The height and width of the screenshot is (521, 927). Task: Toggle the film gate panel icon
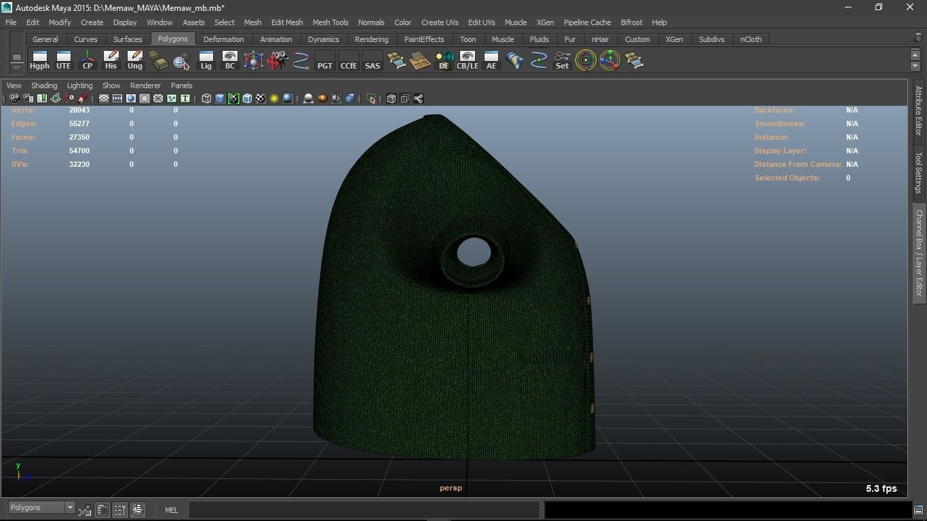[x=117, y=98]
